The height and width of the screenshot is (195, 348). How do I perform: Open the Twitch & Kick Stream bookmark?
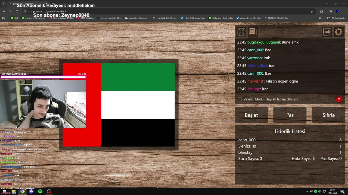164,18
